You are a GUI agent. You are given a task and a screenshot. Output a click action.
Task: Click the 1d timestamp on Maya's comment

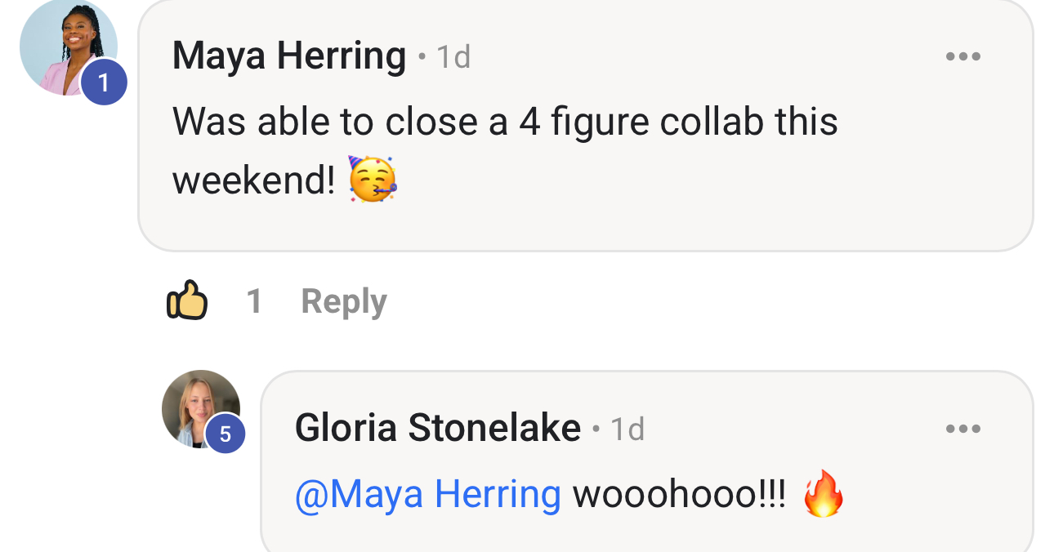tap(453, 57)
